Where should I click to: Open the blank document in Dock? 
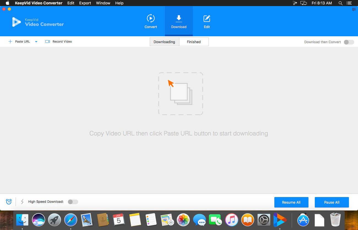(x=319, y=220)
